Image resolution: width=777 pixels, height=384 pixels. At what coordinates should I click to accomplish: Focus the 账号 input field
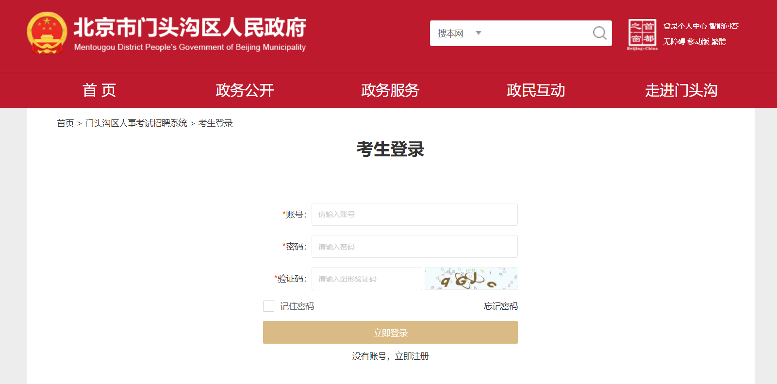414,214
